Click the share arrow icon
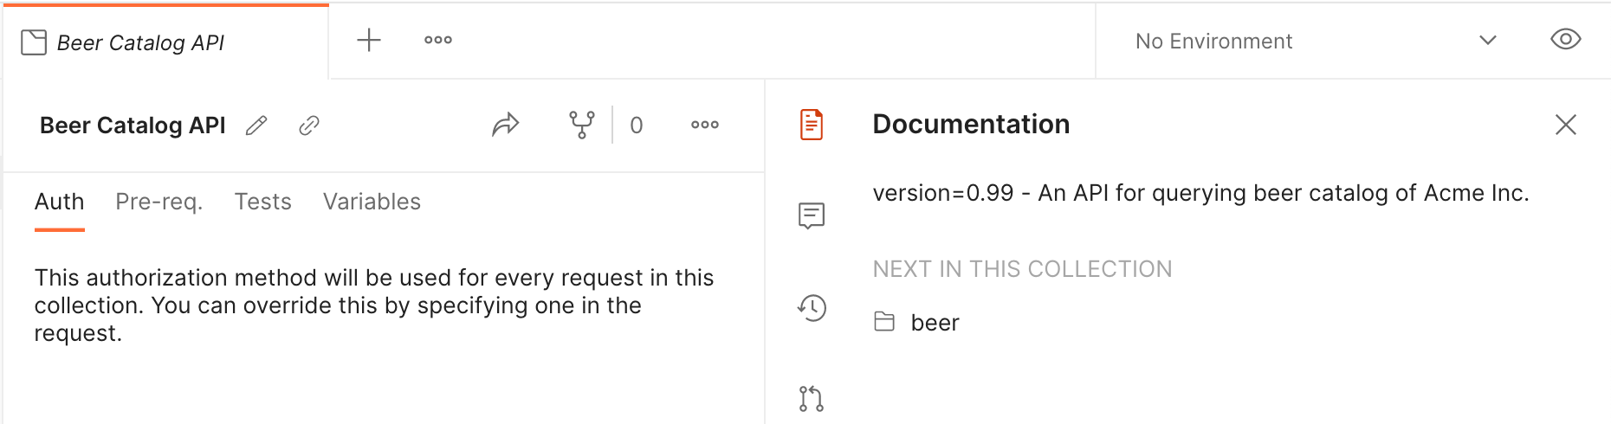This screenshot has height=424, width=1611. pos(506,125)
